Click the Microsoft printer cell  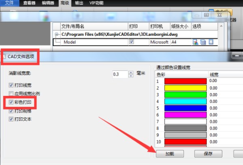click(160, 42)
